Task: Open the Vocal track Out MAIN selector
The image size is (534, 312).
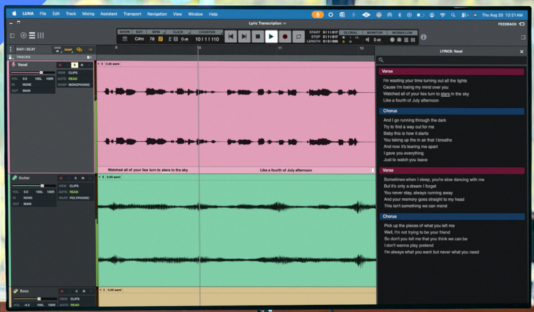Action: [x=27, y=91]
